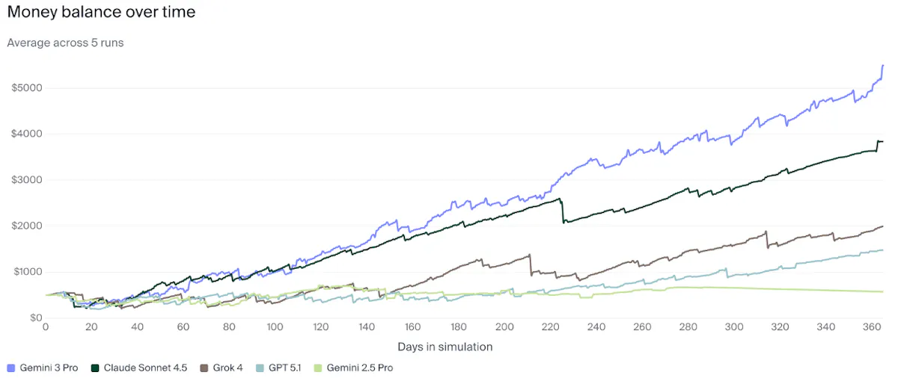Screen dimensions: 898x378
Task: Click the 100 tick on the x-axis
Action: tap(275, 327)
